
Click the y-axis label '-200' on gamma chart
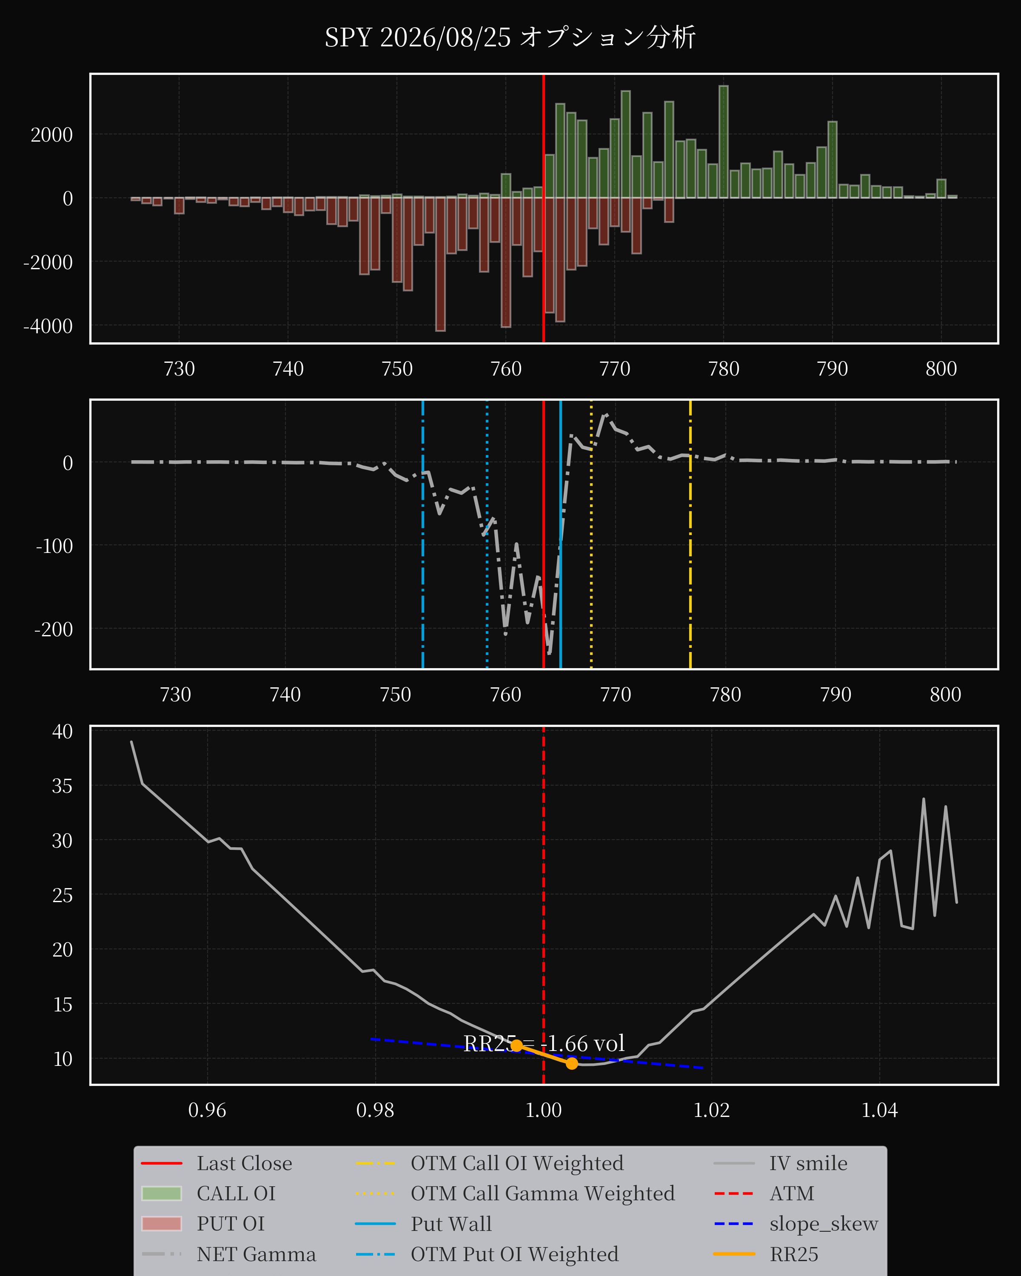(53, 629)
